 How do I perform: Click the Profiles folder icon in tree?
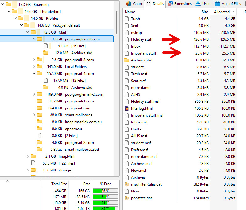21,18
